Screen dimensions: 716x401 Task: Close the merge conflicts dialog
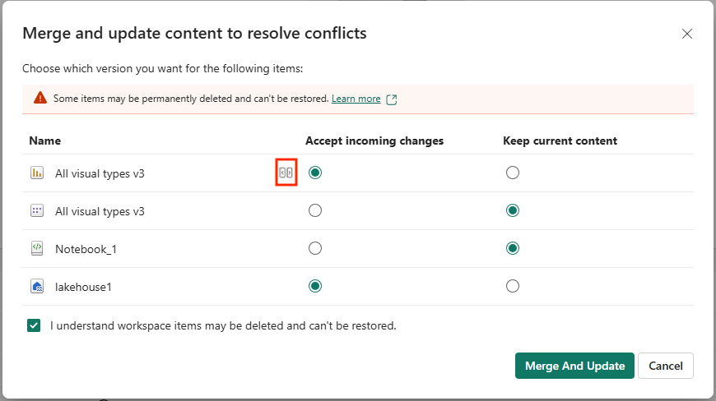[x=686, y=34]
